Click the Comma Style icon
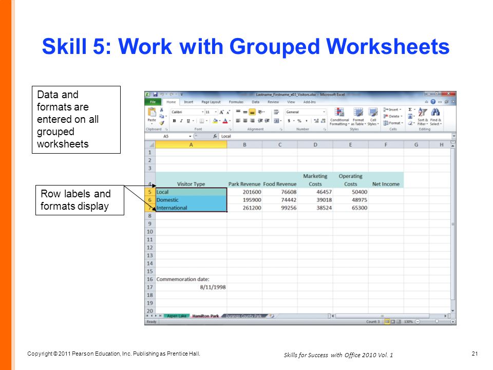 click(306, 121)
